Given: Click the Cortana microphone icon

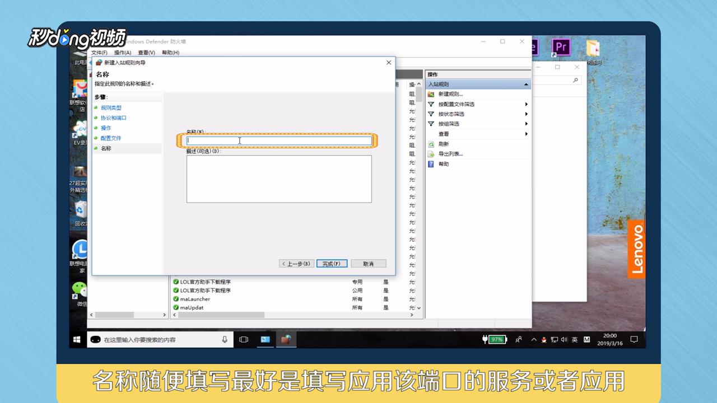Looking at the screenshot, I should (x=225, y=339).
